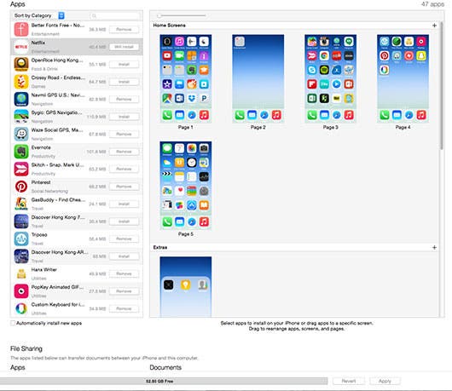Click the OpenRice Hong Kong icon
The height and width of the screenshot is (391, 452).
(21, 64)
